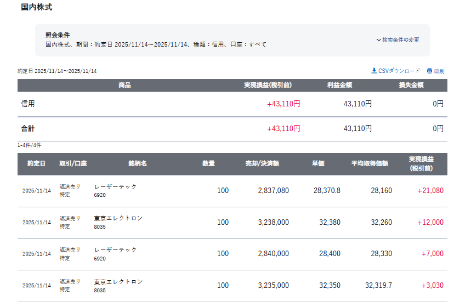
Task: Open the CSVダウンロード link text
Action: coord(399,71)
